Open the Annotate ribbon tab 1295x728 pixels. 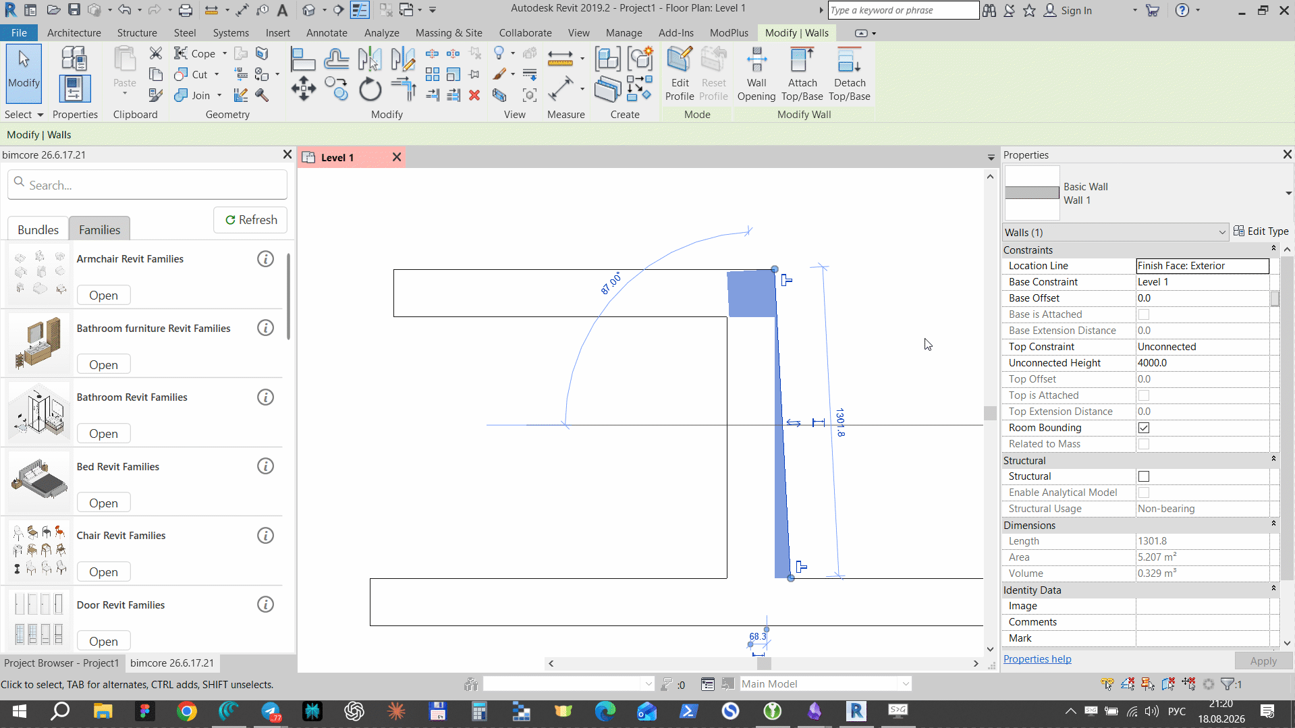(x=327, y=32)
